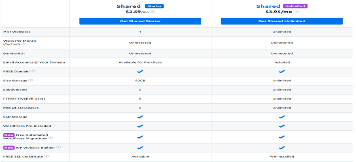Viewport: 356px width, 162px height.
Task: Click WordPress Pre-Installed checkmark in Starter column
Action: [x=140, y=126]
